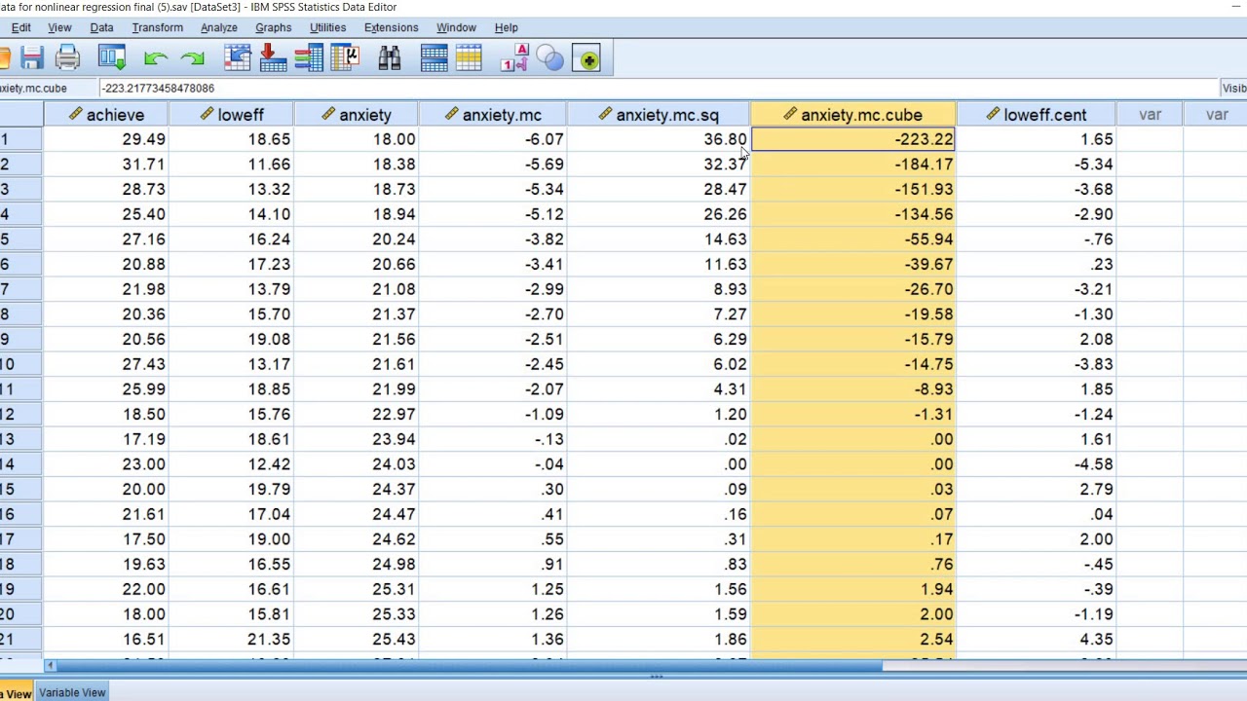Click loweff cell 21.35
This screenshot has width=1247, height=701.
[231, 639]
